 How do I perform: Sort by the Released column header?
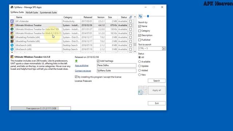[x=87, y=17]
